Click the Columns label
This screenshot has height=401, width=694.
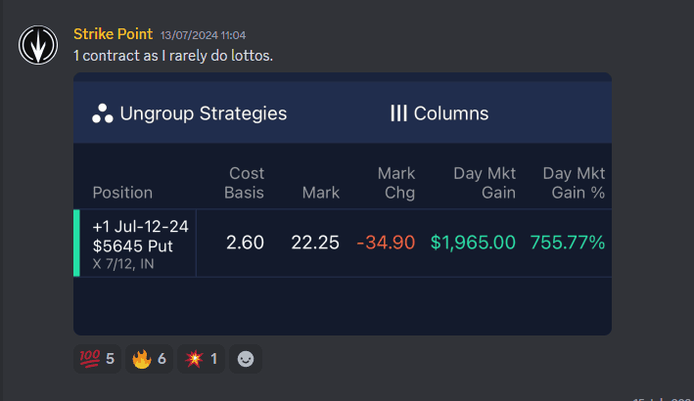click(x=451, y=113)
